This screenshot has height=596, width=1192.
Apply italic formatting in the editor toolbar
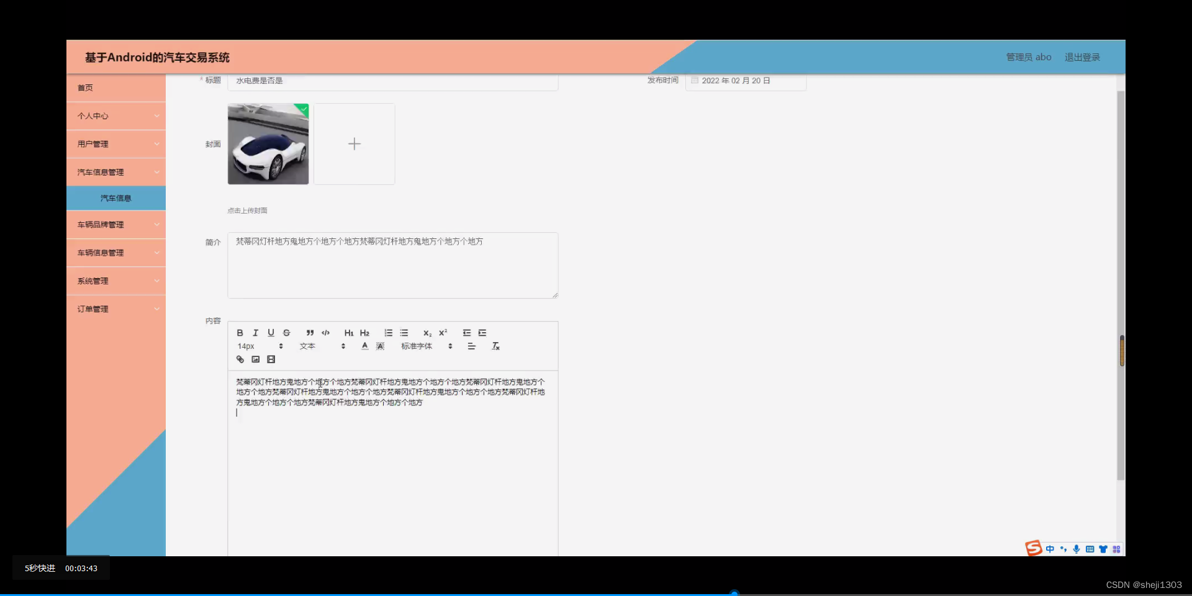click(255, 333)
